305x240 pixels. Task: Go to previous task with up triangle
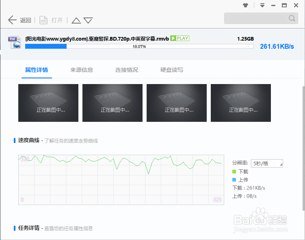[76, 20]
